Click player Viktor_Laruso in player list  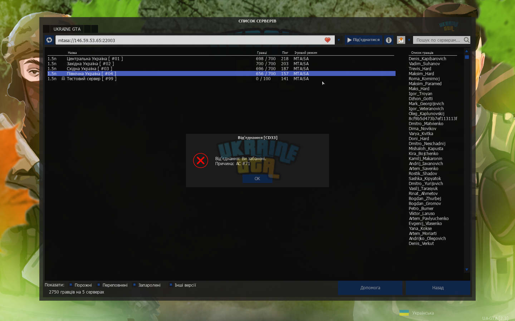(x=422, y=213)
